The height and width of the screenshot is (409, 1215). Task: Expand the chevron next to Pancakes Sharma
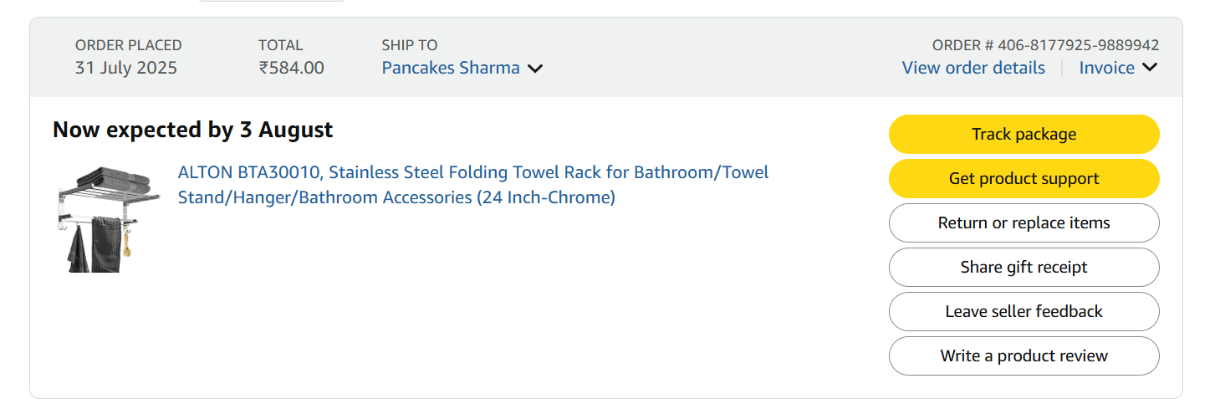point(535,69)
